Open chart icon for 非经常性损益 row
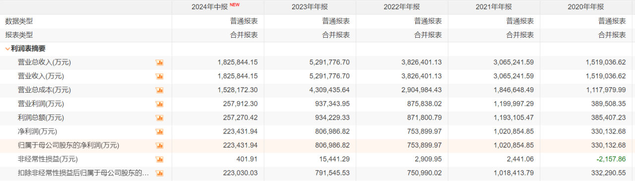This screenshot has height=181, width=635. pyautogui.click(x=159, y=160)
